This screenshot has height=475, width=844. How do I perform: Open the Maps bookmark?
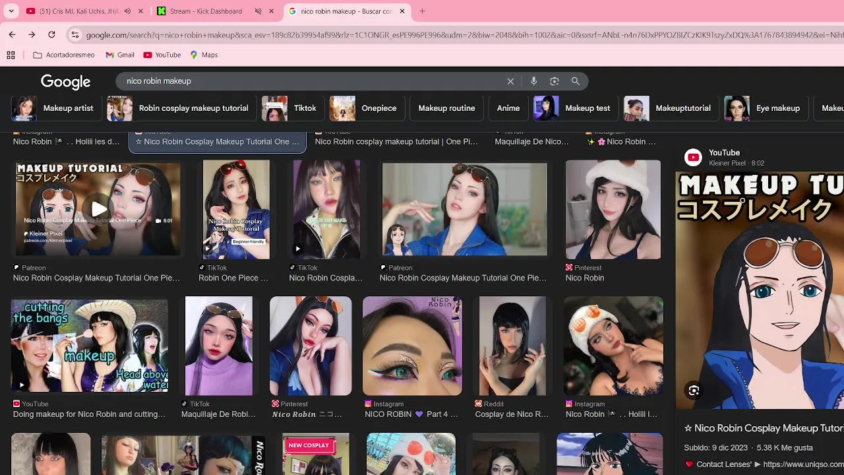pyautogui.click(x=204, y=55)
